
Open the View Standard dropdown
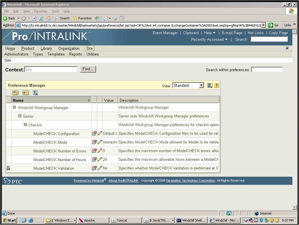pos(201,85)
